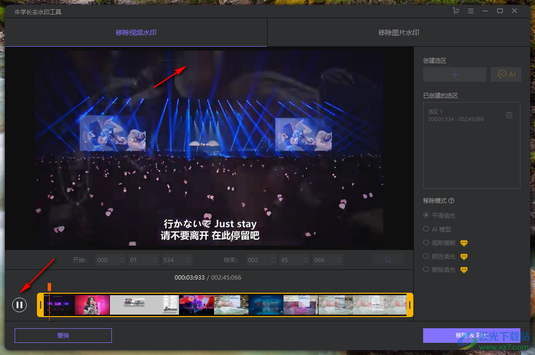This screenshot has height=355, width=535.
Task: Select 高斯模糊 removal mode
Action: 439,243
